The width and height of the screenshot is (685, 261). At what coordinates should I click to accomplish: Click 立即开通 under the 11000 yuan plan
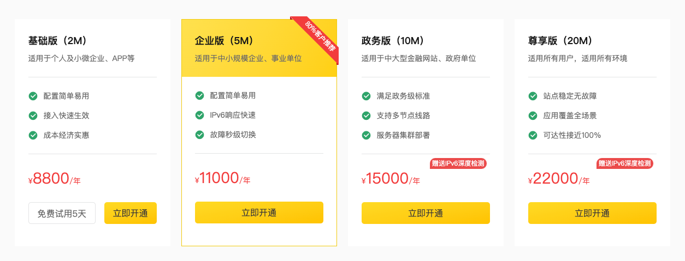tap(259, 213)
